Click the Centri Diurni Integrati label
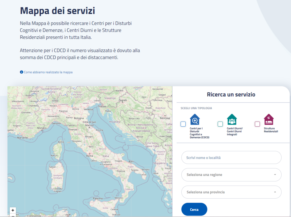This screenshot has height=217, width=291. (234, 131)
